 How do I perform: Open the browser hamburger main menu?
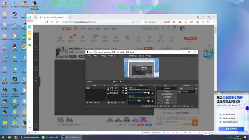point(214,22)
